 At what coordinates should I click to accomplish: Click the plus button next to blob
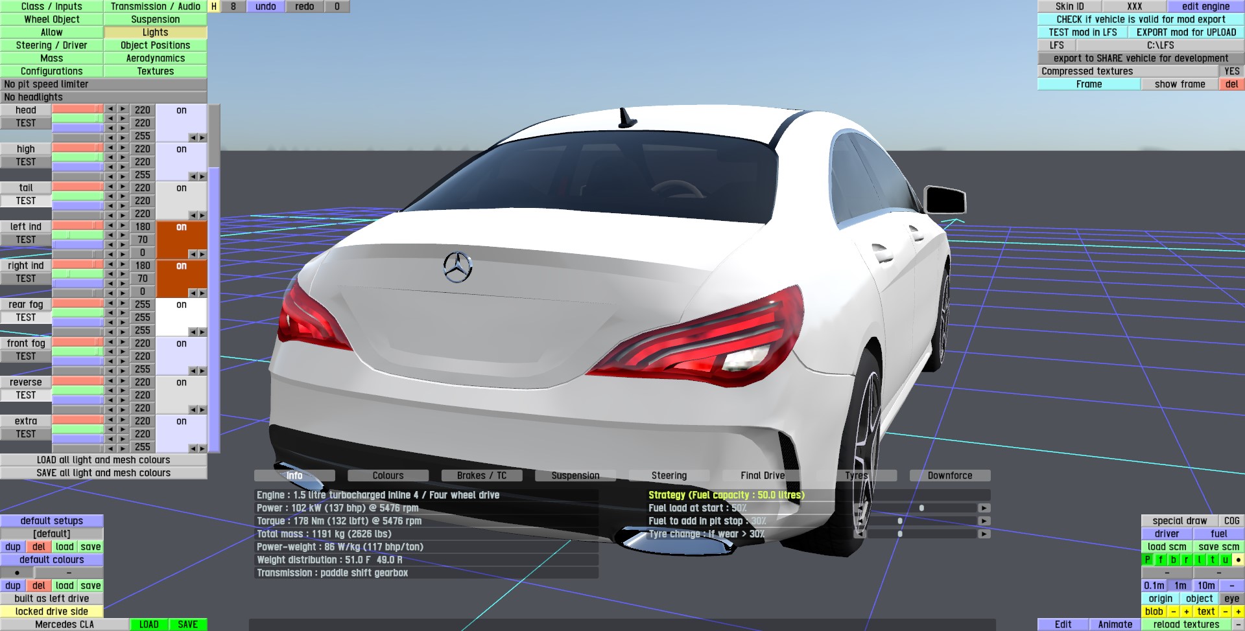click(x=1187, y=612)
